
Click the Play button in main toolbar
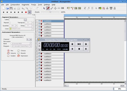click(11, 12)
